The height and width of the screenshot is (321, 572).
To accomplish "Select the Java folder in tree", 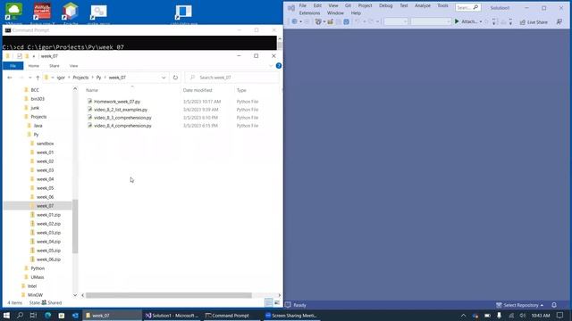I will tap(38, 126).
